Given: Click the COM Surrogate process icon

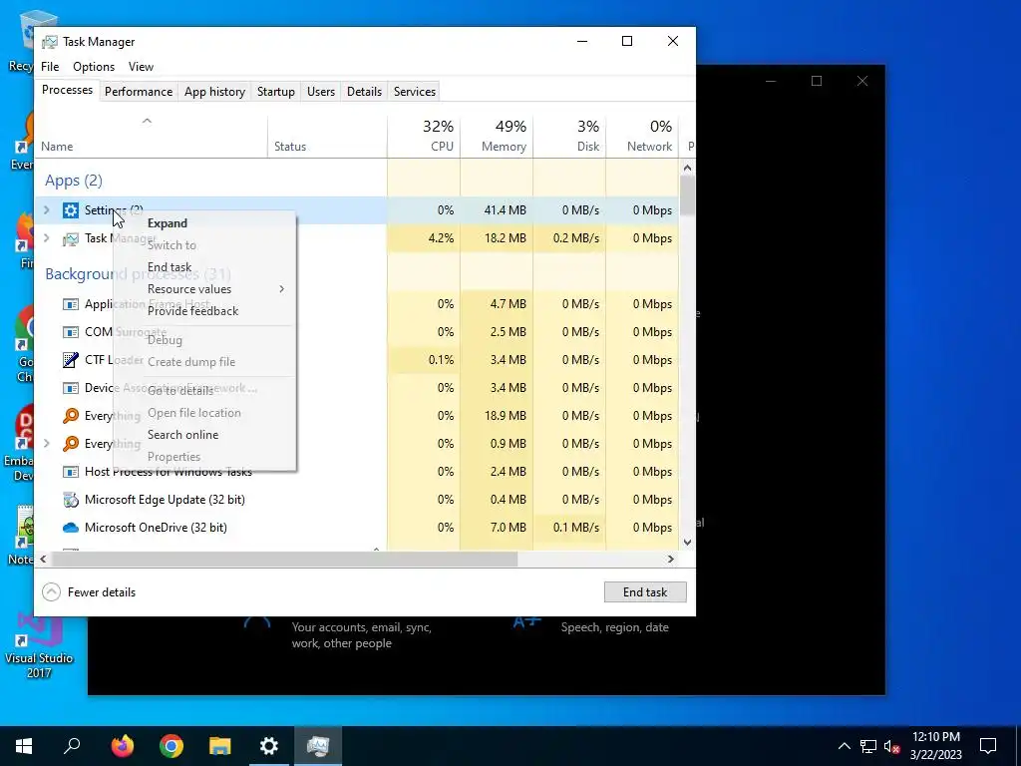Looking at the screenshot, I should (71, 332).
